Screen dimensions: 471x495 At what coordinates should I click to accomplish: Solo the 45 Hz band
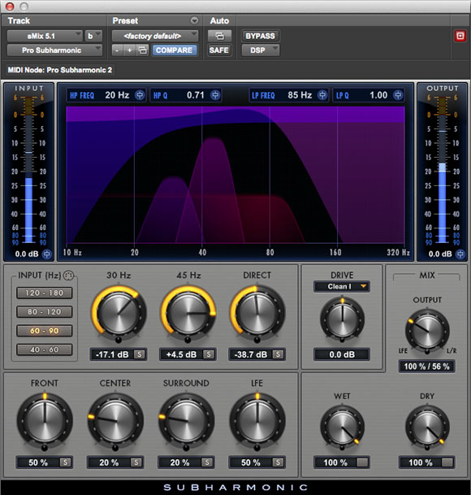(x=209, y=354)
